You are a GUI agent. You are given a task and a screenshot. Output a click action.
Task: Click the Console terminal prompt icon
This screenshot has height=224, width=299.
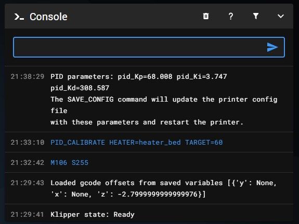19,17
